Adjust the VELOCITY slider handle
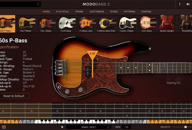 tap(186, 127)
